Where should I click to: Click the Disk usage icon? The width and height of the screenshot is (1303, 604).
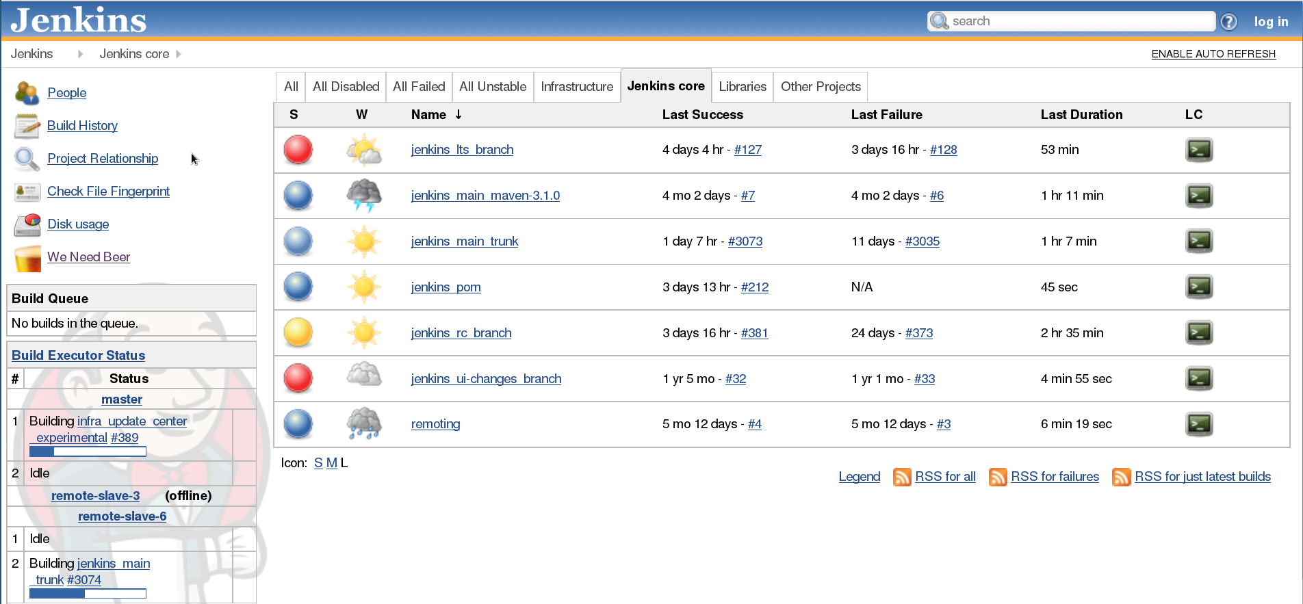click(x=27, y=224)
